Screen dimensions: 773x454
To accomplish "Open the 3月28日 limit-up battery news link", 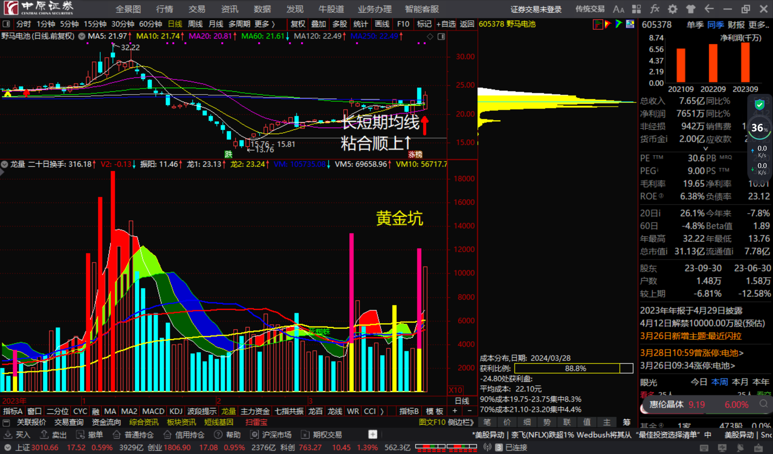I will point(692,353).
